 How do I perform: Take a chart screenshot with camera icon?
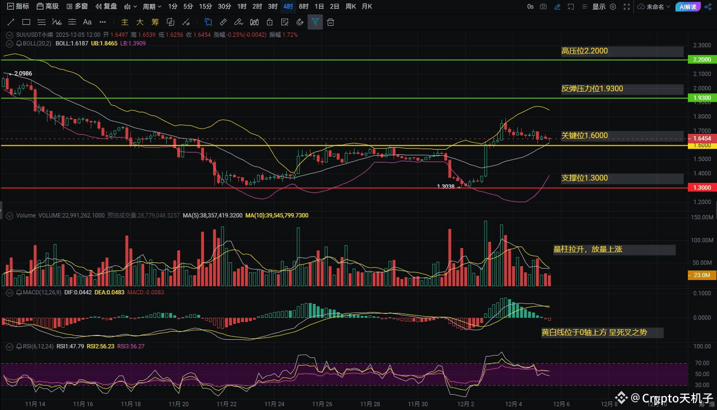[x=543, y=7]
